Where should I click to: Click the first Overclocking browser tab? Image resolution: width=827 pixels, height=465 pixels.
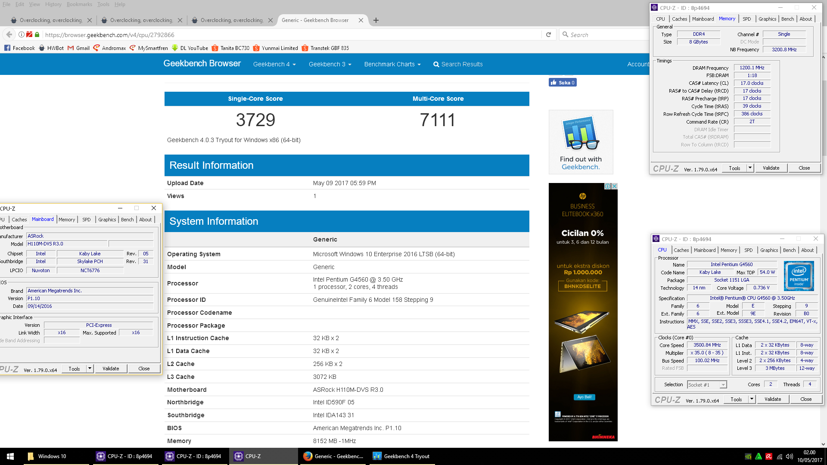coord(51,20)
